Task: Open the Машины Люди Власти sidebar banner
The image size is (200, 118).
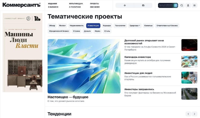Action: (22, 53)
